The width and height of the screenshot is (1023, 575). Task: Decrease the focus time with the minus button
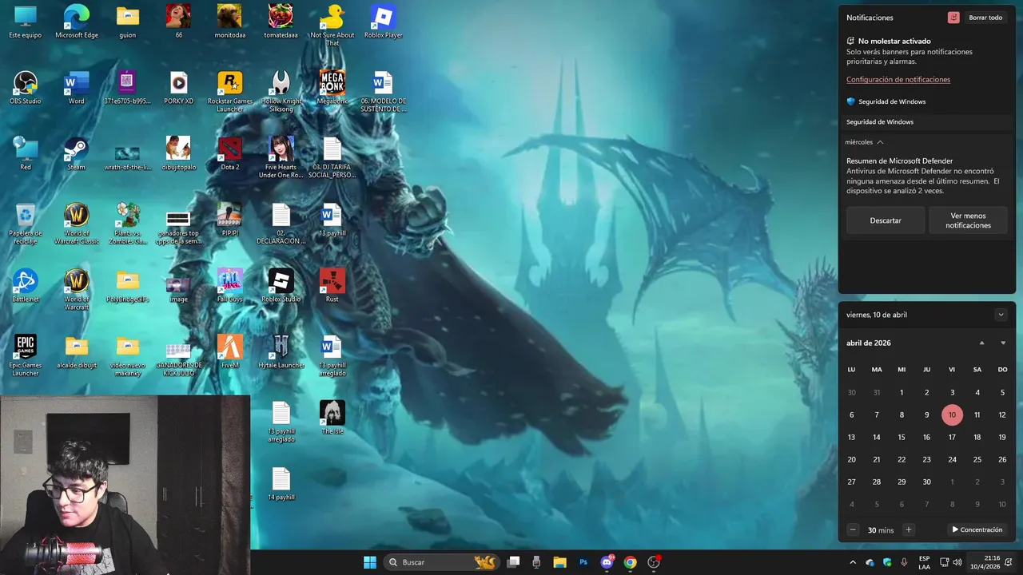click(x=853, y=529)
